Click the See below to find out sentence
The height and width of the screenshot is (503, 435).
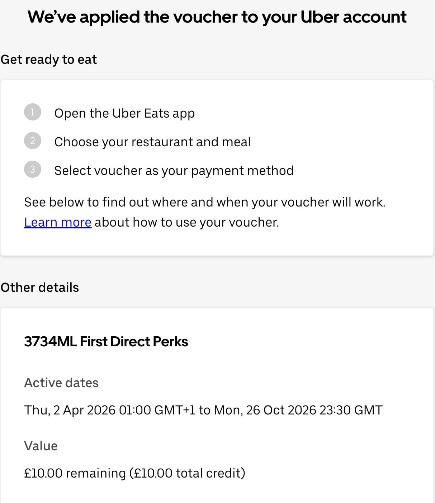[204, 202]
